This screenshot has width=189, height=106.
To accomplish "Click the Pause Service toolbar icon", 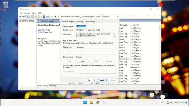I will [x=58, y=17].
